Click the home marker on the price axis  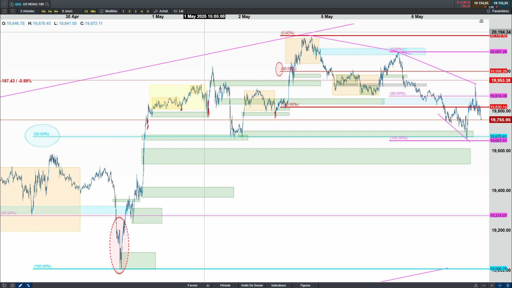(x=481, y=21)
